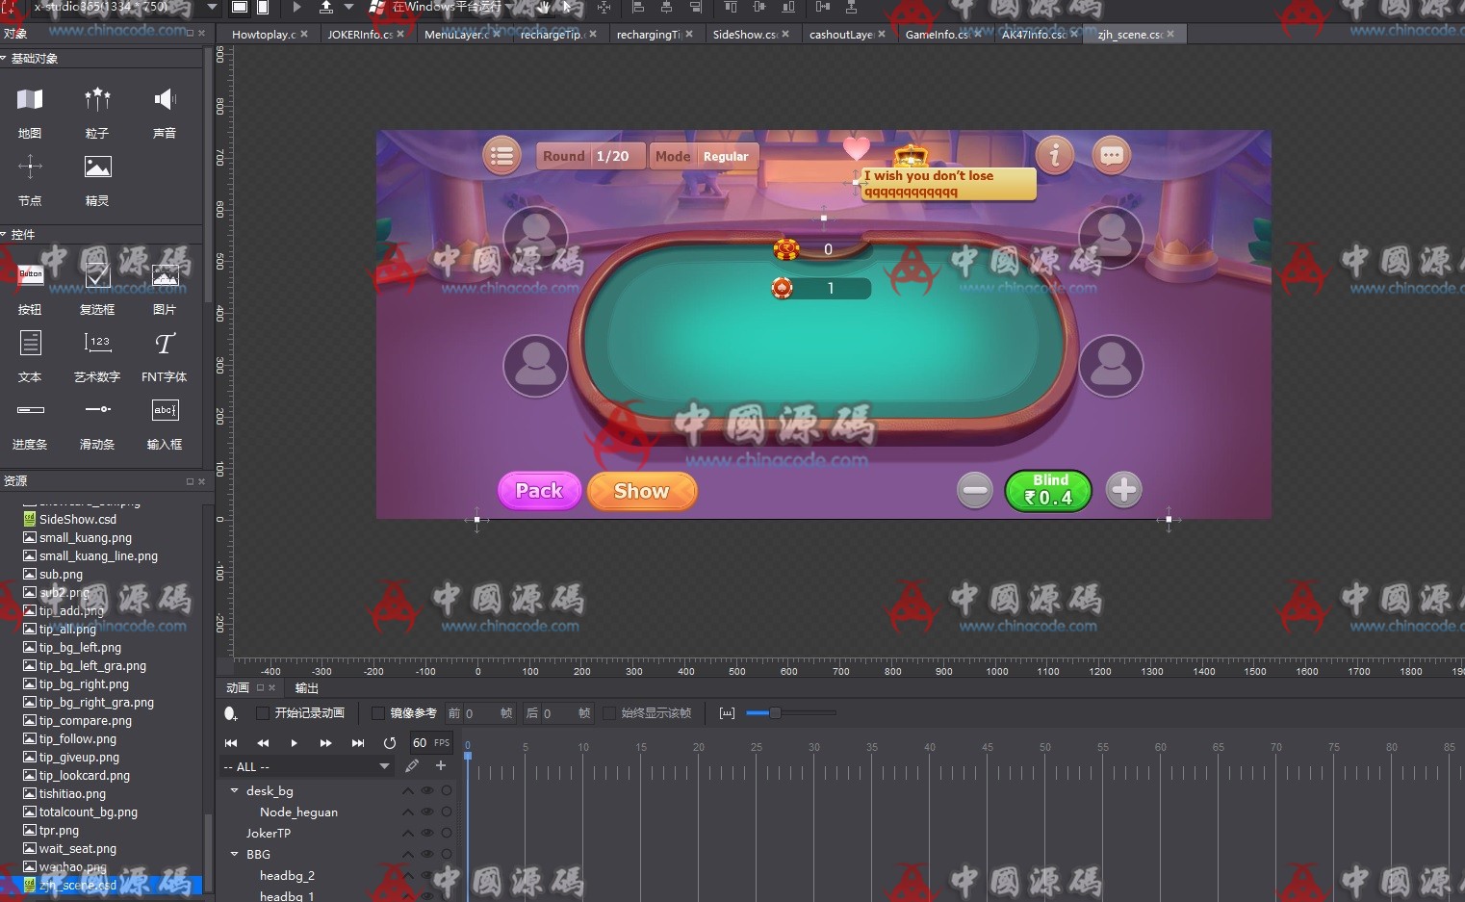The image size is (1465, 902).
Task: Select the 输入框 (input box) widget icon
Action: (x=165, y=410)
